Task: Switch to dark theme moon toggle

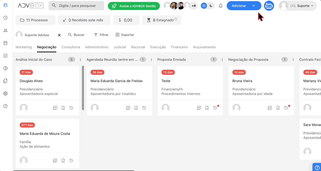Action: (x=211, y=6)
